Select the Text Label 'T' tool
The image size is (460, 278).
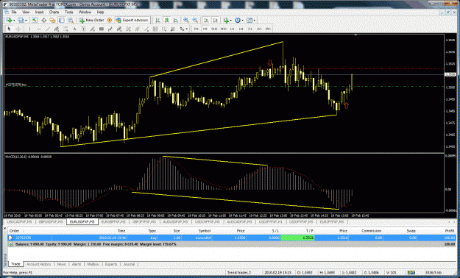[x=84, y=29]
